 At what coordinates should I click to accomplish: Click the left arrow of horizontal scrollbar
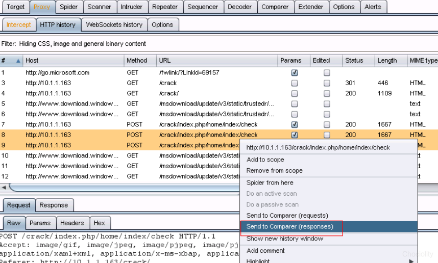(x=4, y=188)
